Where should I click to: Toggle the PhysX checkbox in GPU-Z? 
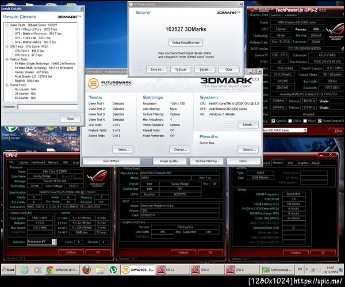point(305,121)
